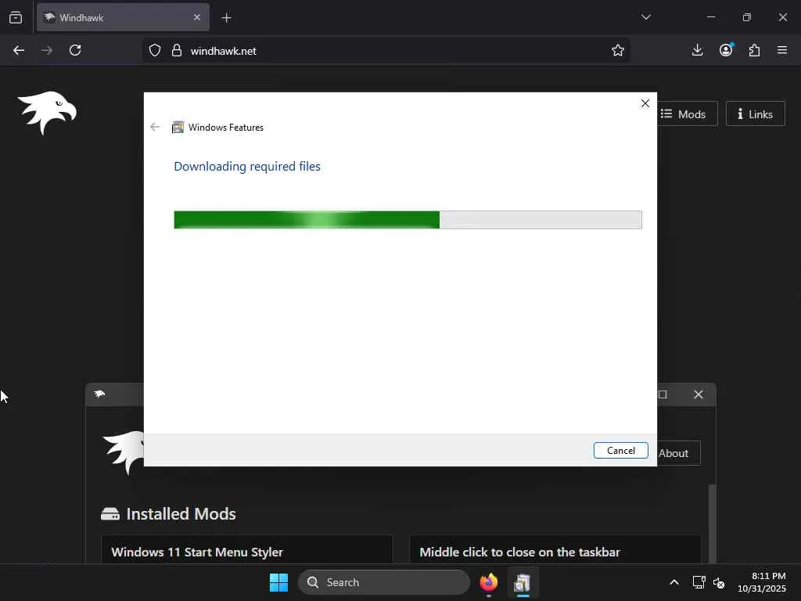Open the network status tray icon

[699, 582]
